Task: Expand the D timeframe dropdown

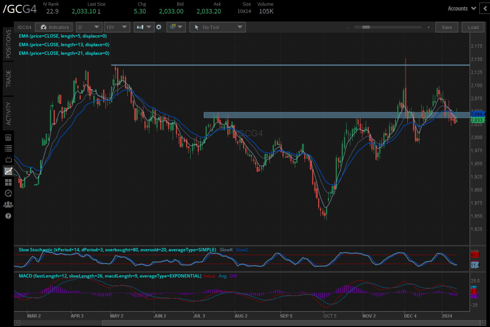Action: [x=89, y=27]
